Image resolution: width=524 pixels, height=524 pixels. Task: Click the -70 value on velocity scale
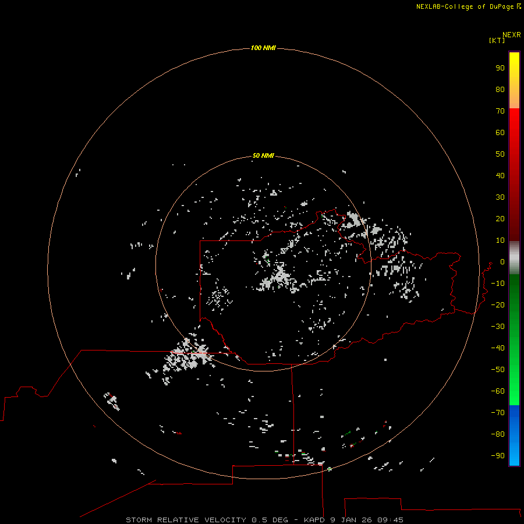pyautogui.click(x=498, y=412)
